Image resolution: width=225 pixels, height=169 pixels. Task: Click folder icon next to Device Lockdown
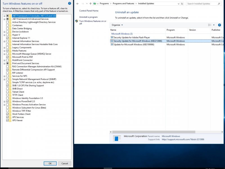pyautogui.click(x=10, y=32)
